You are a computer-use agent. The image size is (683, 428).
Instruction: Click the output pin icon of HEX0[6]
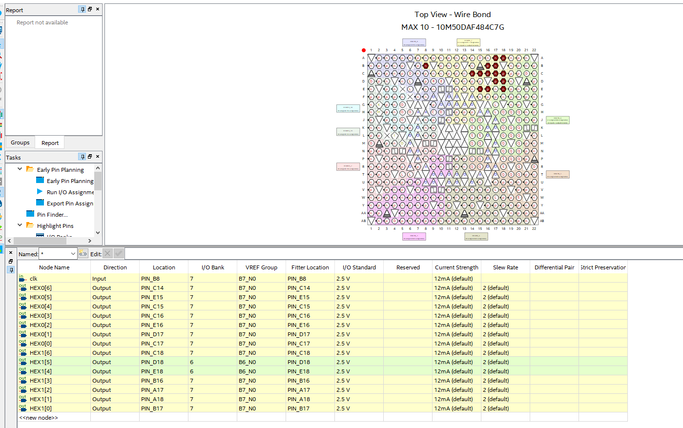pos(22,287)
